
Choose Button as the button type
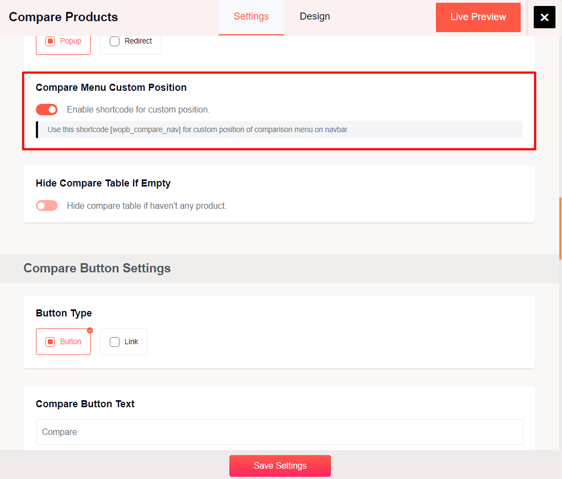click(x=63, y=341)
